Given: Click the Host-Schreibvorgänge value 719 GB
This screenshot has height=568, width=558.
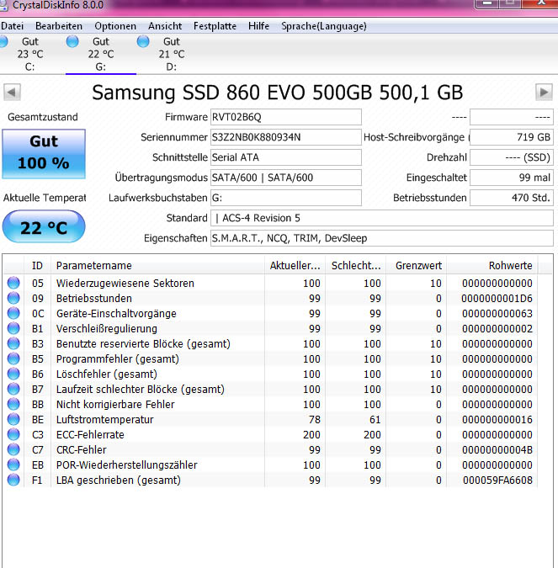Looking at the screenshot, I should [512, 137].
